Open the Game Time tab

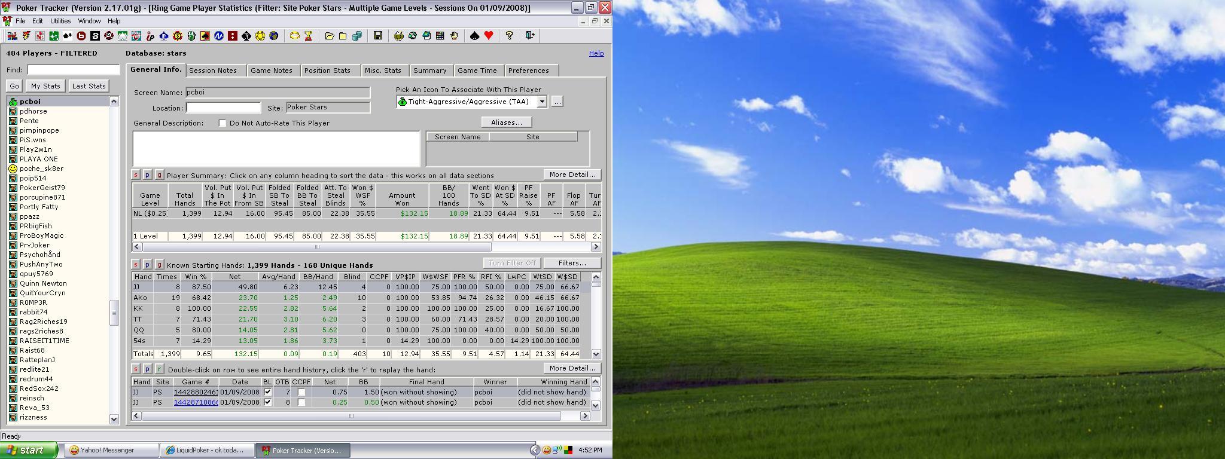477,71
